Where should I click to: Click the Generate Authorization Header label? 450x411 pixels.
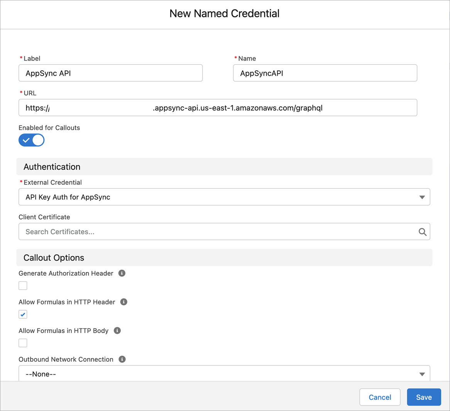tap(66, 273)
